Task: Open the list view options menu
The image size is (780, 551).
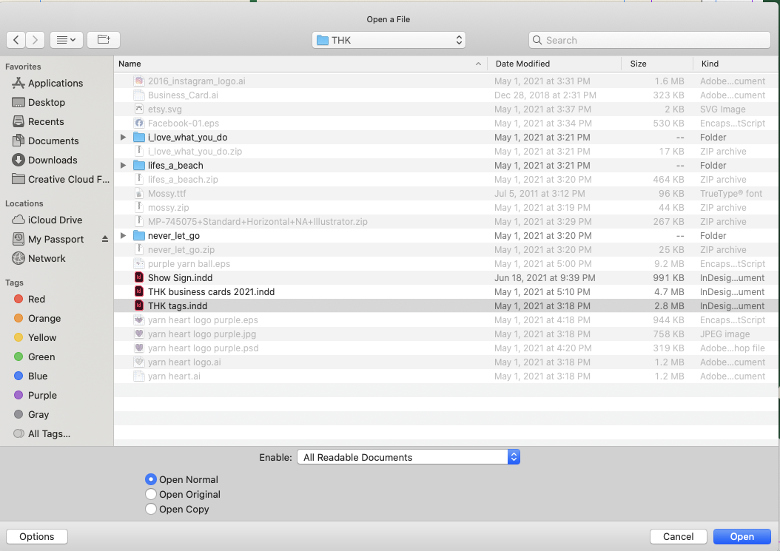Action: (66, 40)
